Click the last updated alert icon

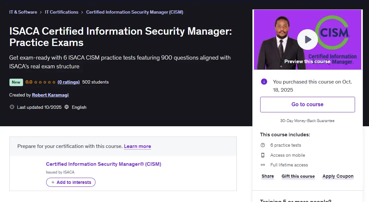point(12,107)
